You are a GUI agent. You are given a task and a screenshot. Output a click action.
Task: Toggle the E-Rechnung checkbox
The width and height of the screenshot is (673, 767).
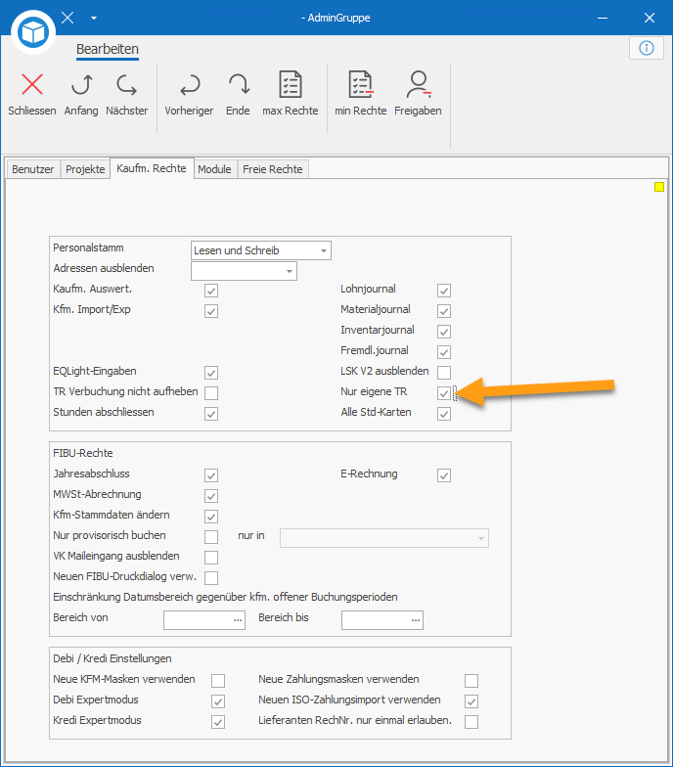444,475
